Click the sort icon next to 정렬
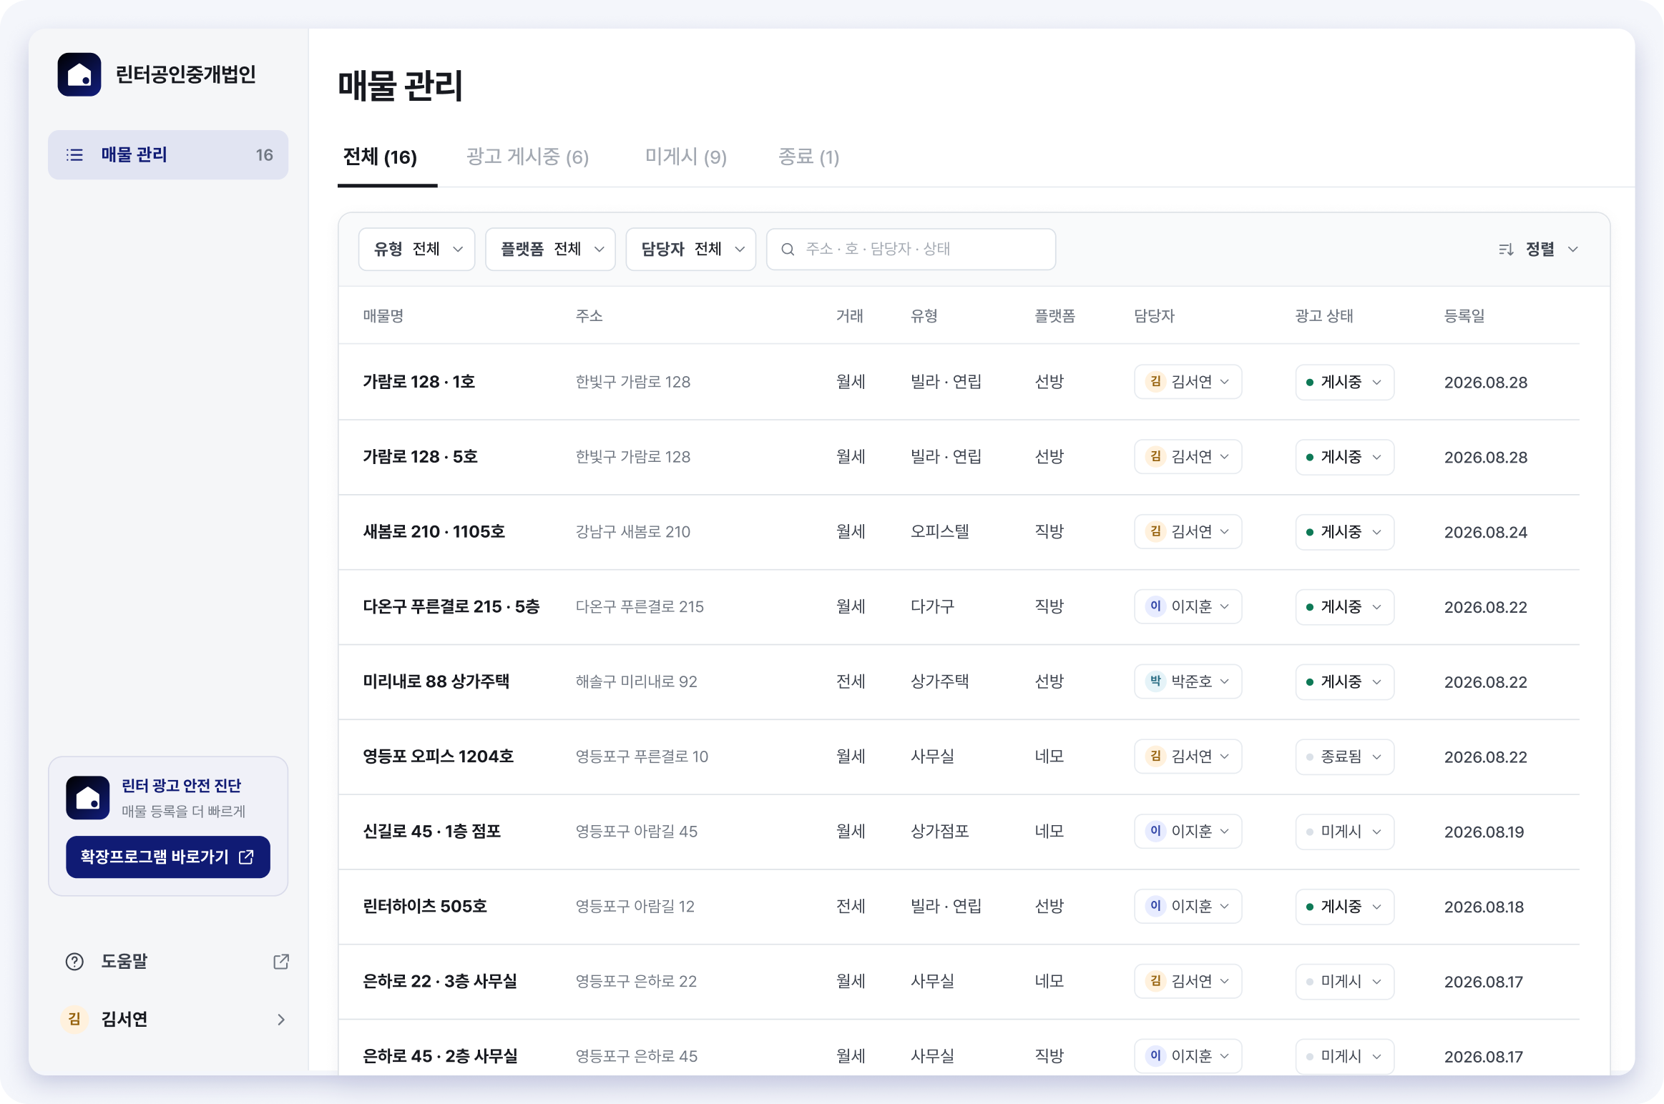 (x=1505, y=249)
